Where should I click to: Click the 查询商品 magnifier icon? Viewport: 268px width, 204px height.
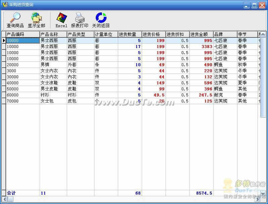point(15,17)
